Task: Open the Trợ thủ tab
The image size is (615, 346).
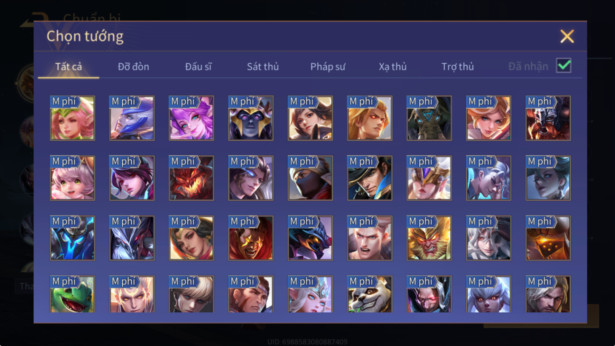Action: (x=458, y=67)
